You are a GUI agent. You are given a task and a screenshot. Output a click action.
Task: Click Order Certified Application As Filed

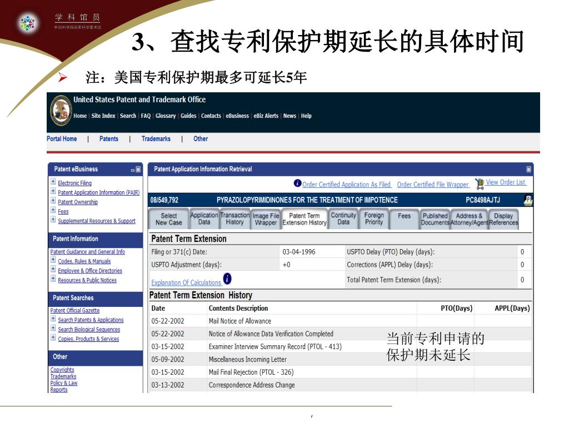tap(347, 185)
